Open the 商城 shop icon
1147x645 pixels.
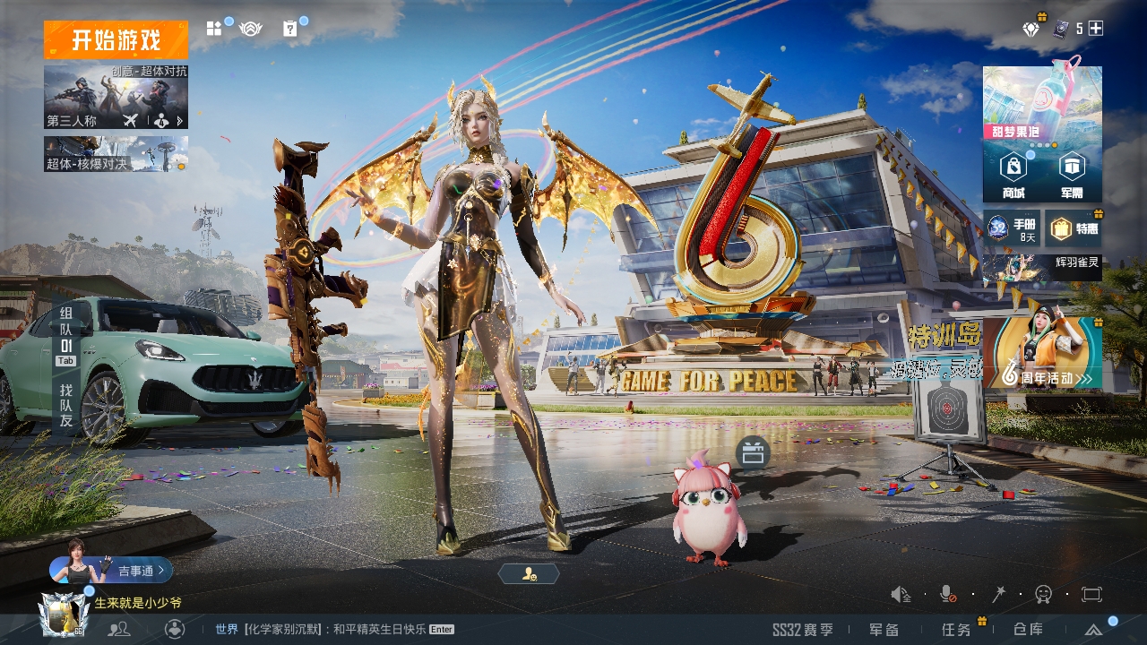[1013, 175]
